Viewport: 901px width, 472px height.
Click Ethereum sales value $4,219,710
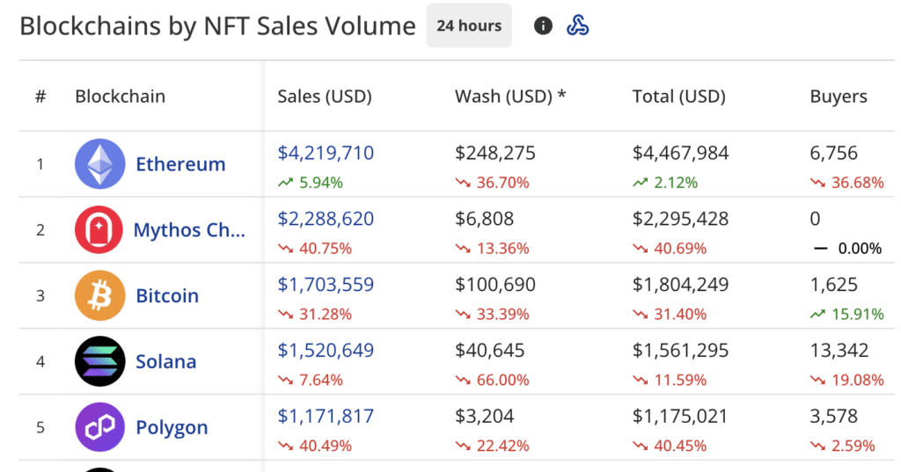pos(326,153)
